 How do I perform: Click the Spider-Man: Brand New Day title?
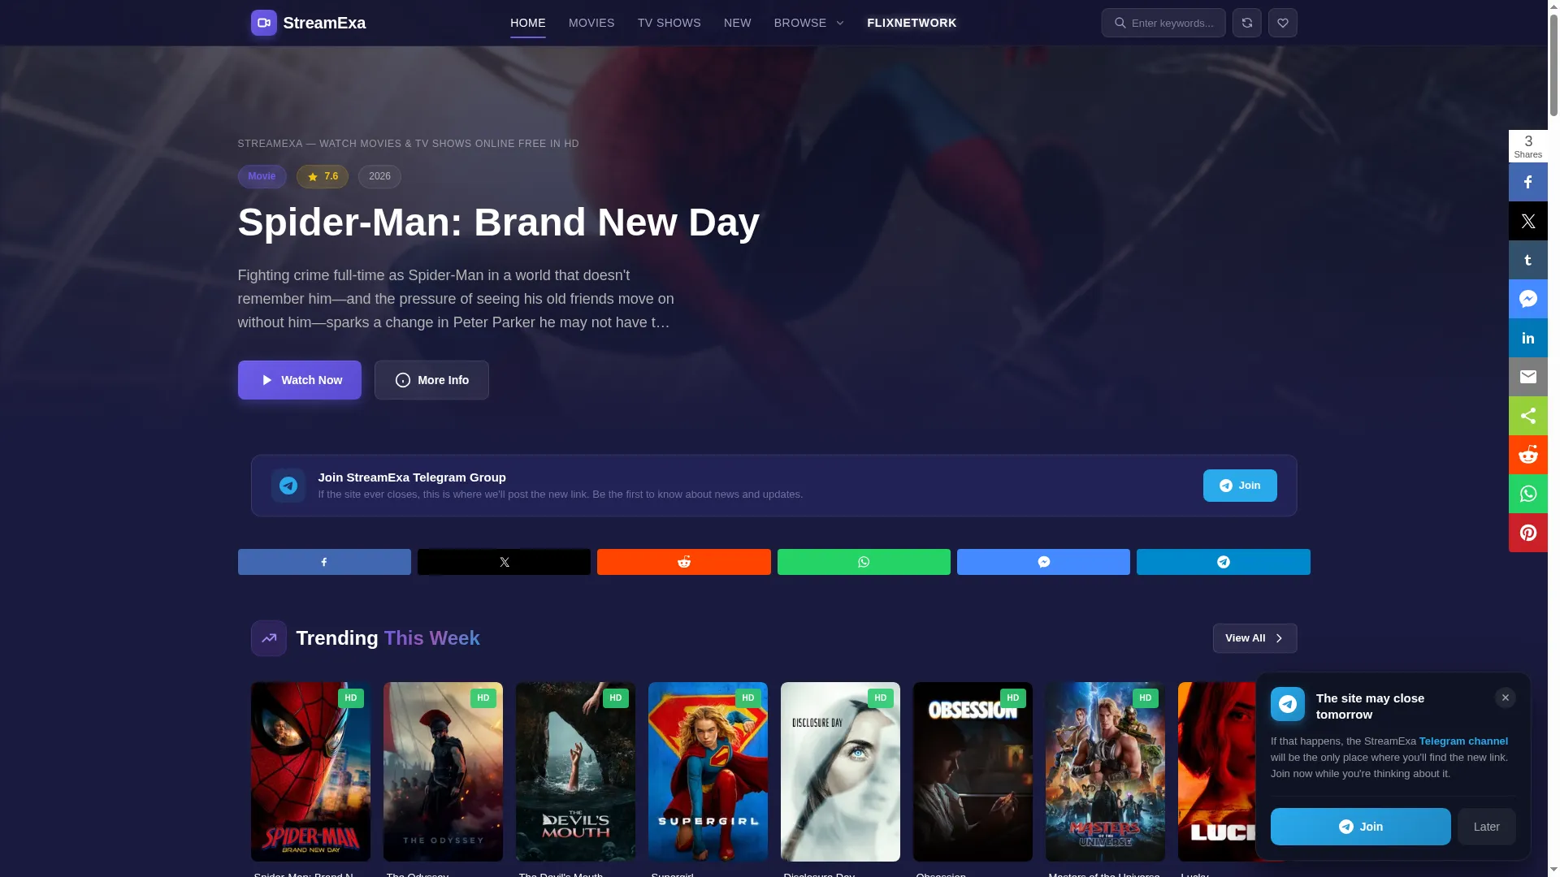pos(499,222)
